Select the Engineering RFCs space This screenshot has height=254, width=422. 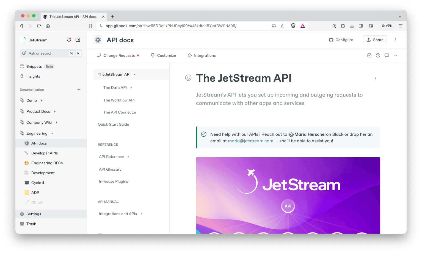pyautogui.click(x=47, y=163)
